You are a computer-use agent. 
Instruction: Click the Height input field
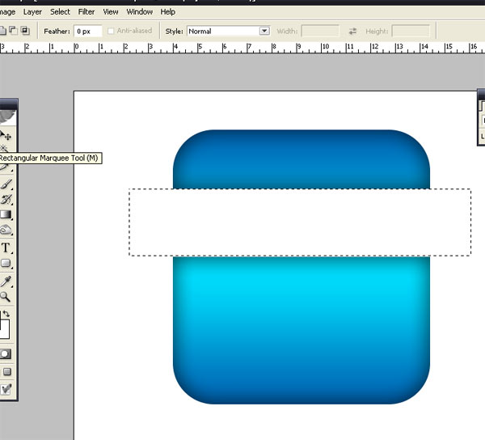411,32
